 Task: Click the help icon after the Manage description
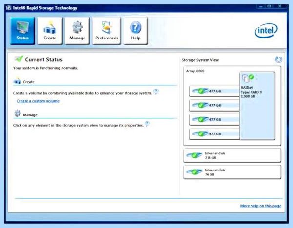pyautogui.click(x=147, y=124)
